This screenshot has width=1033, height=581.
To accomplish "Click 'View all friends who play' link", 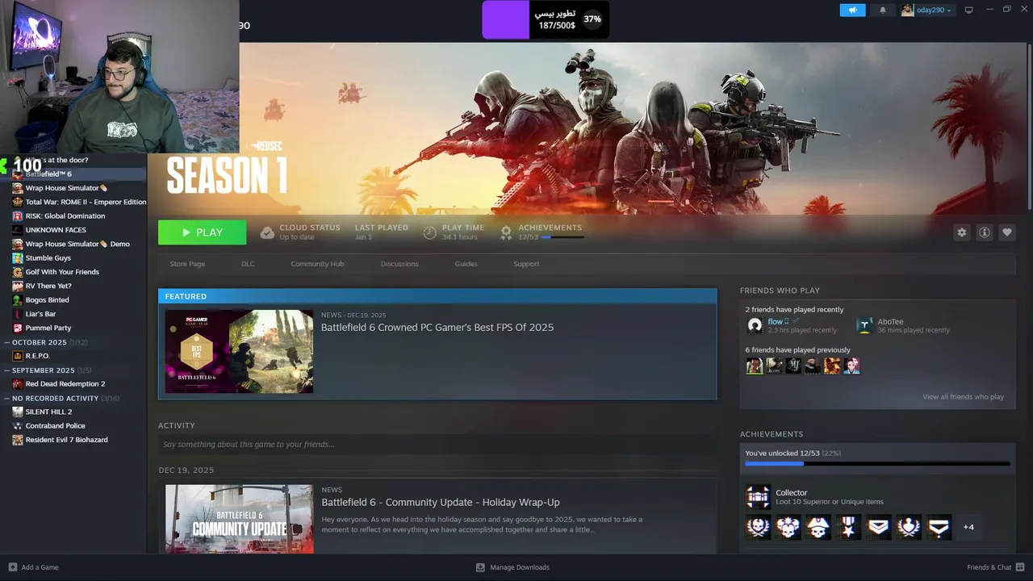I will [x=963, y=397].
